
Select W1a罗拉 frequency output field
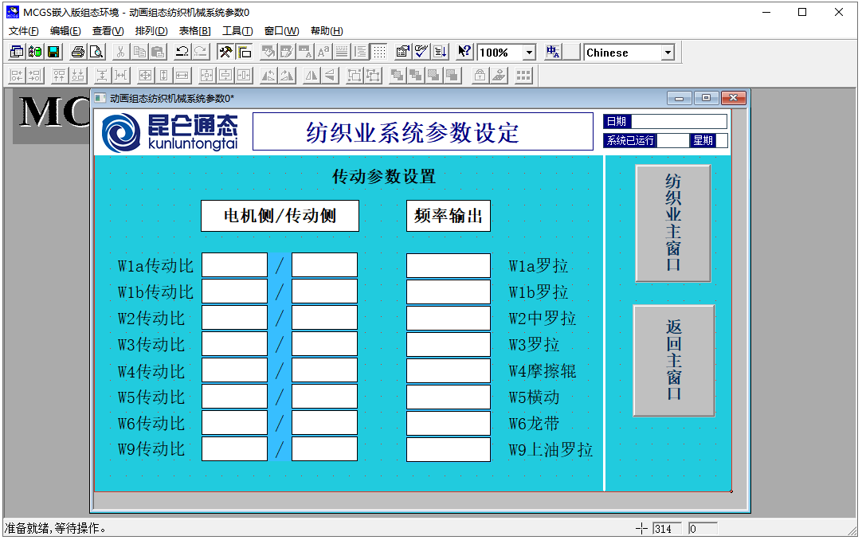449,265
